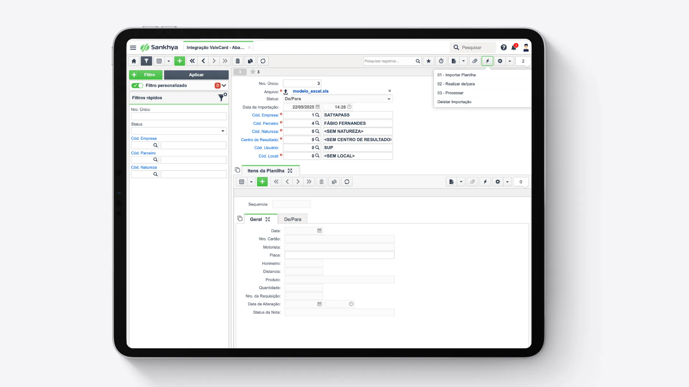Go to home screen icon

(134, 61)
